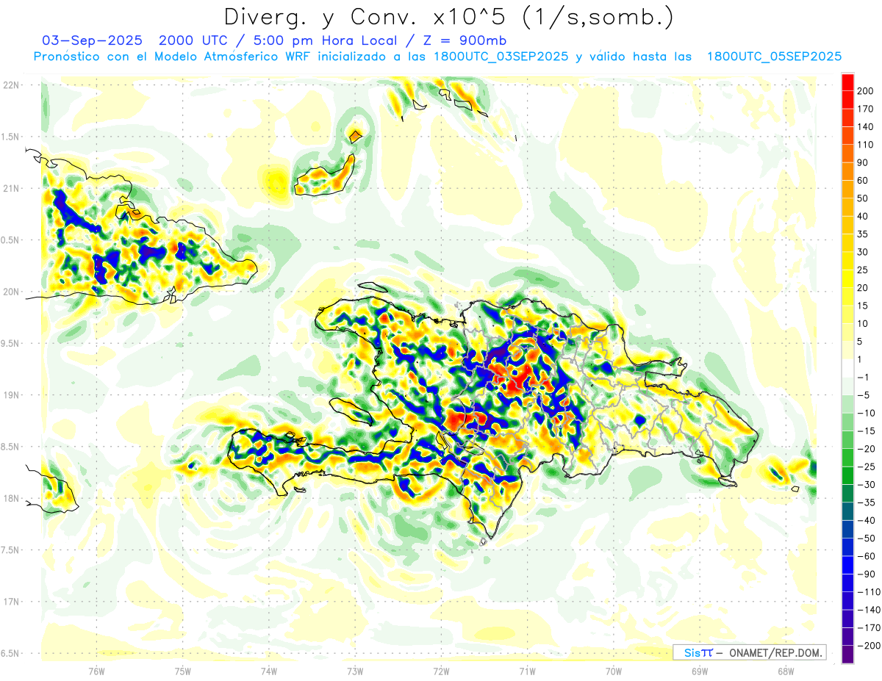Image resolution: width=882 pixels, height=681 pixels.
Task: Click the title 'Diverg. y Conv. x10^5 (1/s,somb.)'
Action: [449, 17]
